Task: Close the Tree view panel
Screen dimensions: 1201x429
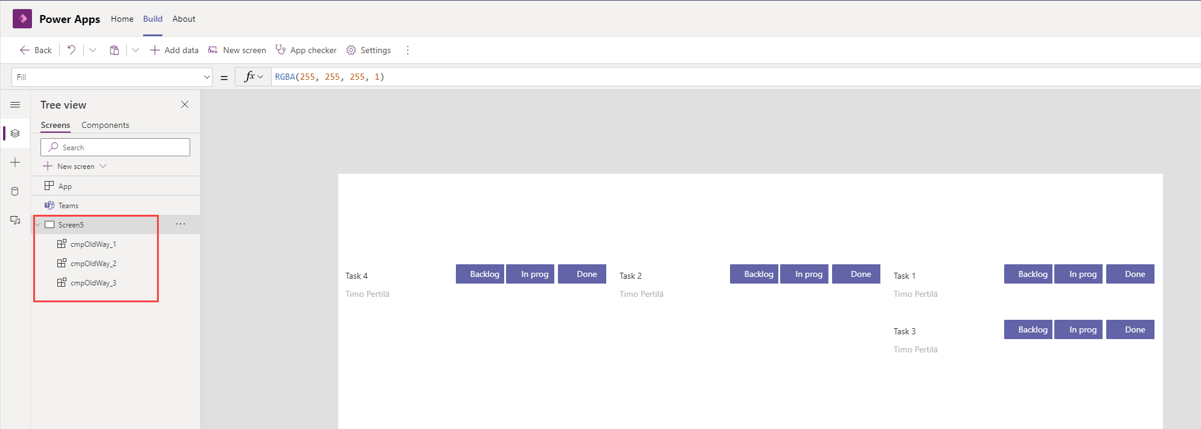Action: pyautogui.click(x=185, y=104)
